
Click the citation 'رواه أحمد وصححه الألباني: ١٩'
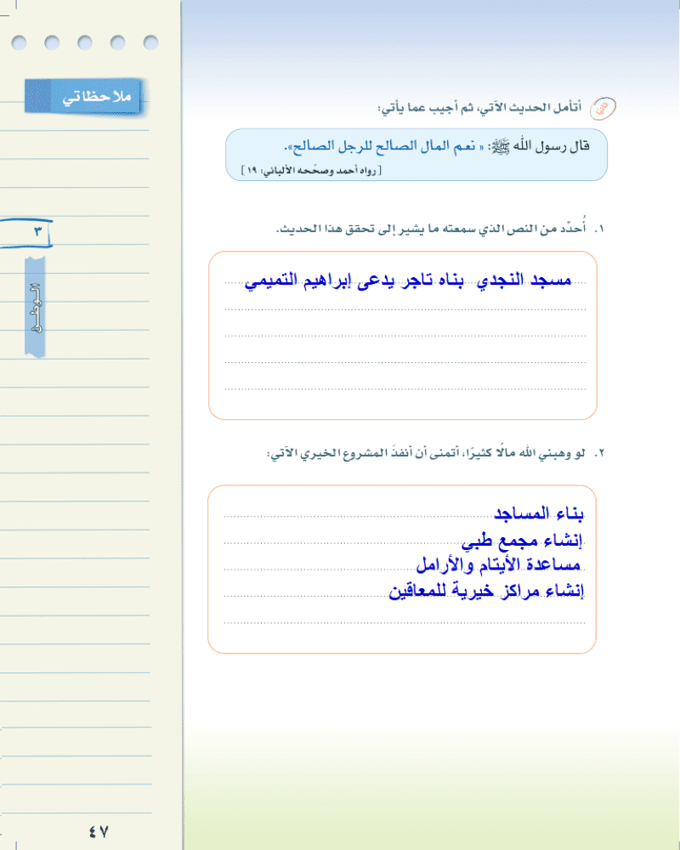tap(311, 170)
